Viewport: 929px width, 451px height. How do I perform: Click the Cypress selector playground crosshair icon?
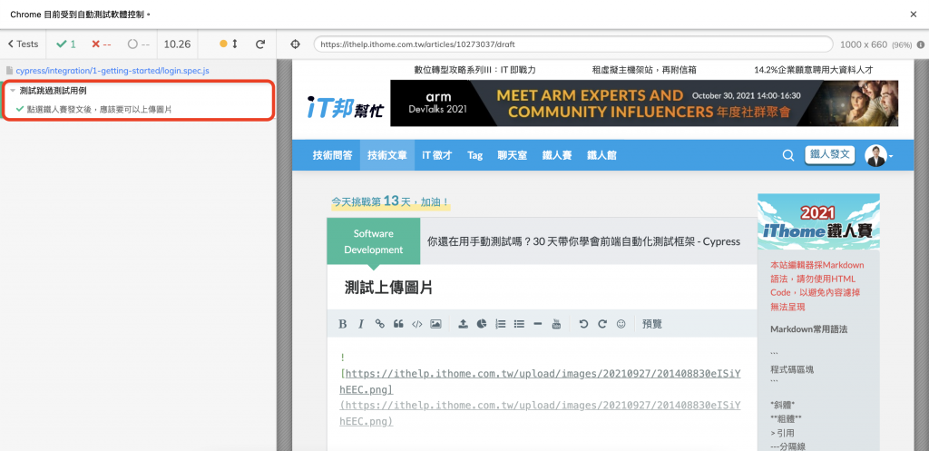[x=296, y=44]
